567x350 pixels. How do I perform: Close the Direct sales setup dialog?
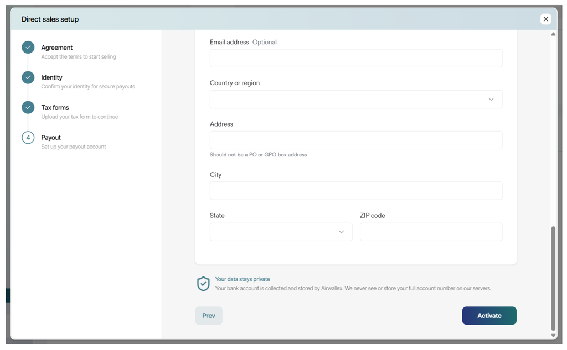545,19
